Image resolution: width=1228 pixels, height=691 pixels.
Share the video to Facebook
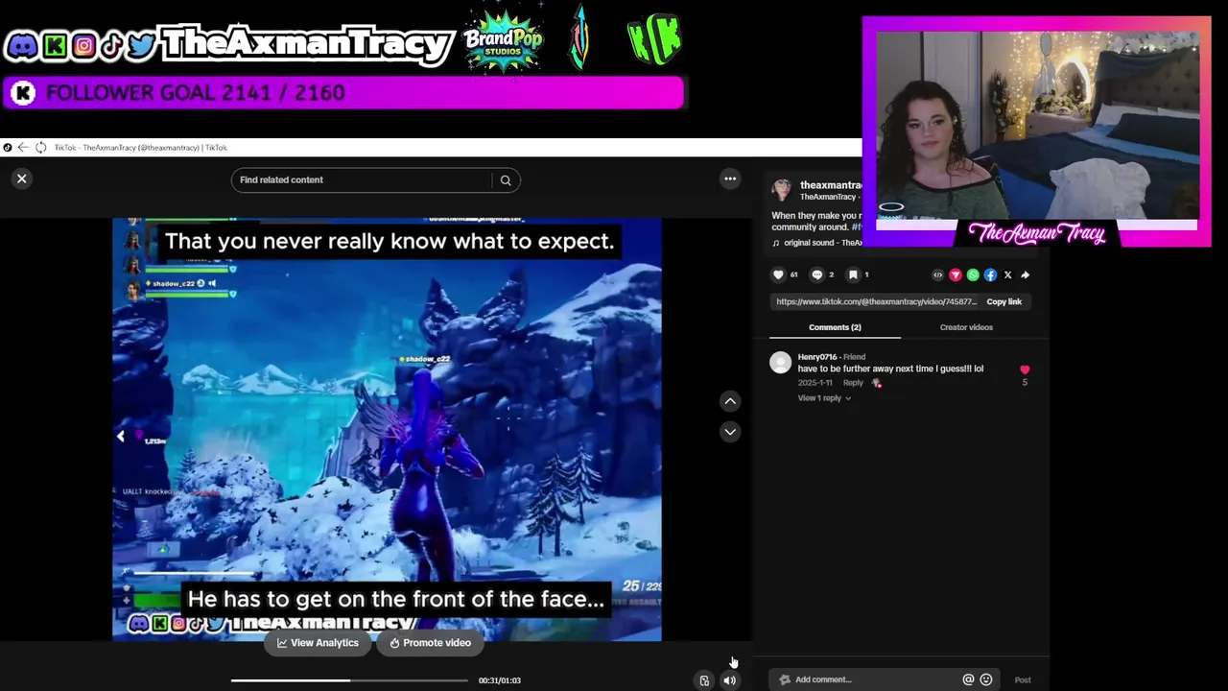tap(990, 274)
